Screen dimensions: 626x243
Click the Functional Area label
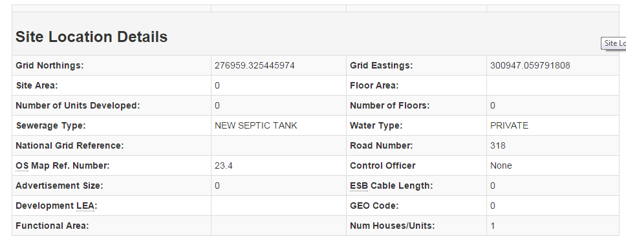pos(52,226)
